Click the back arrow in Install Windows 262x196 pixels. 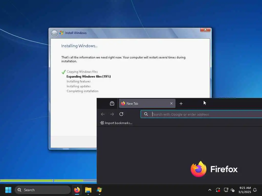(54, 33)
